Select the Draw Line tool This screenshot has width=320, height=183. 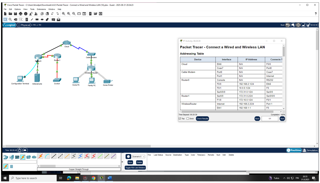coord(32,19)
